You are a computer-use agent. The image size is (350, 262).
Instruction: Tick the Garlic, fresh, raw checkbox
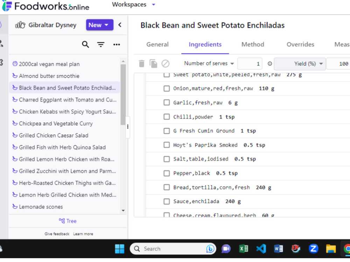coord(167,103)
